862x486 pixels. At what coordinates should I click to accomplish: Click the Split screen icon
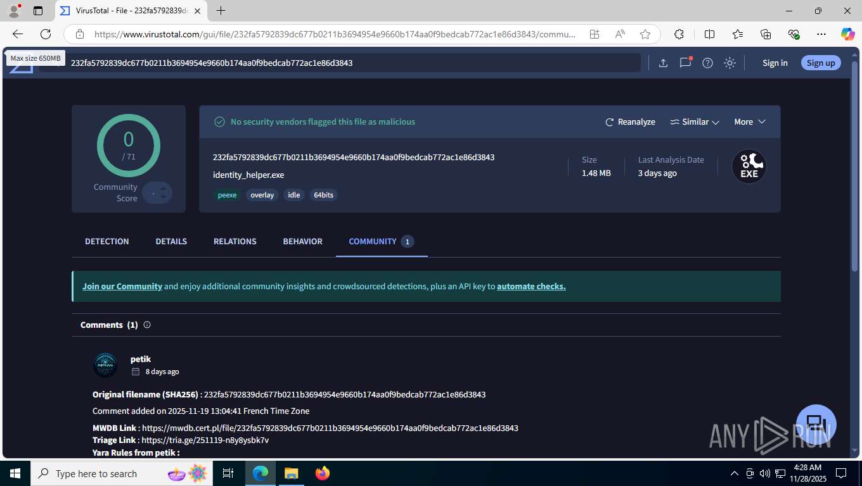(x=709, y=34)
